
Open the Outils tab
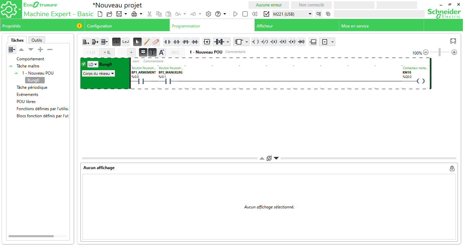[x=37, y=40]
